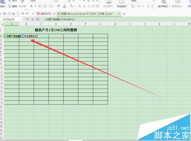Switch to the 我的WPS tab

tap(44, 14)
